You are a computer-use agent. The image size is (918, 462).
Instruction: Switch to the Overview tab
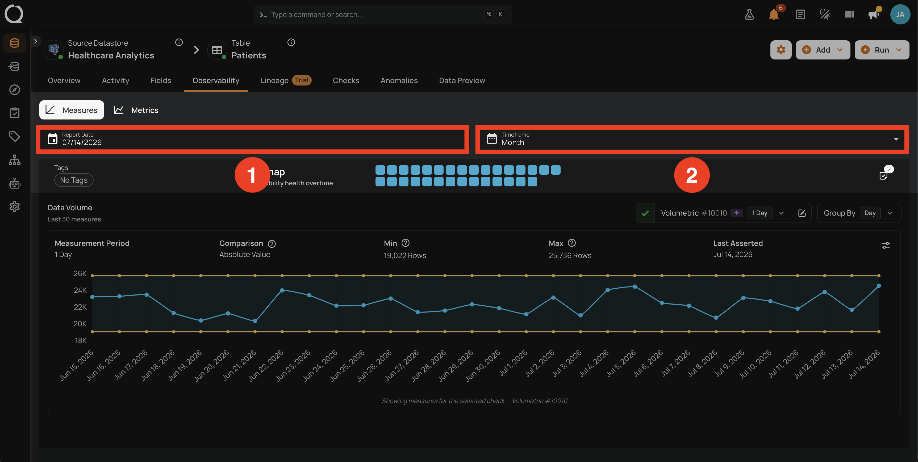pyautogui.click(x=64, y=80)
